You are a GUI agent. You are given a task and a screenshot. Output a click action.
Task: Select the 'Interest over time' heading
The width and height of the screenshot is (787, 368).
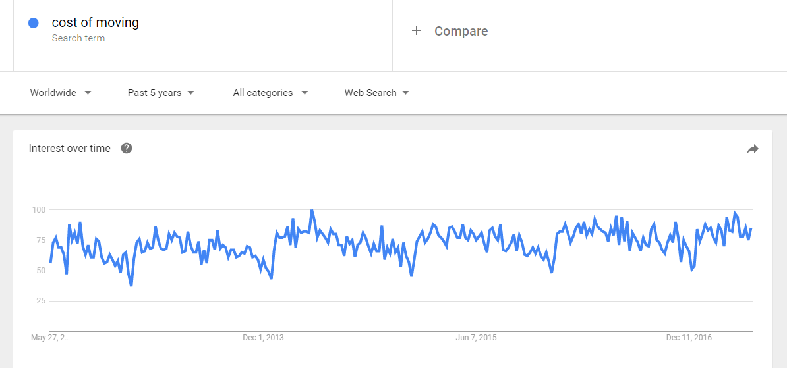(x=70, y=149)
